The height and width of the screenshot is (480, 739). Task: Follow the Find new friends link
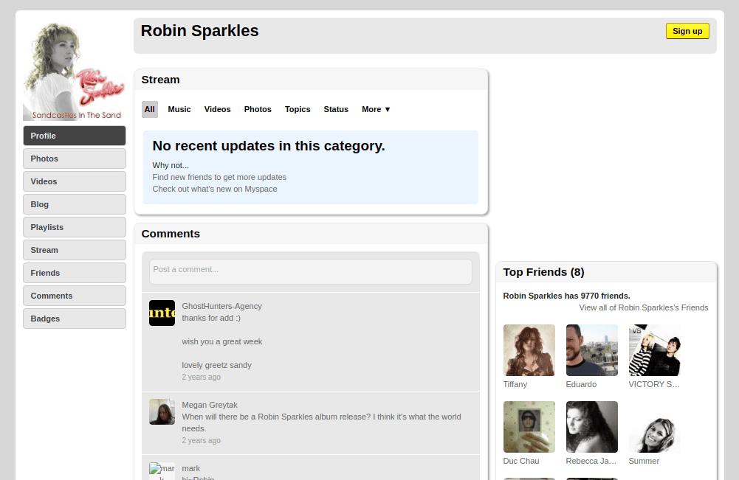(219, 177)
